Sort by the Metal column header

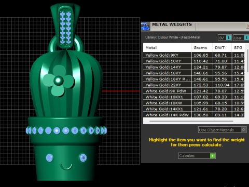tap(167, 48)
